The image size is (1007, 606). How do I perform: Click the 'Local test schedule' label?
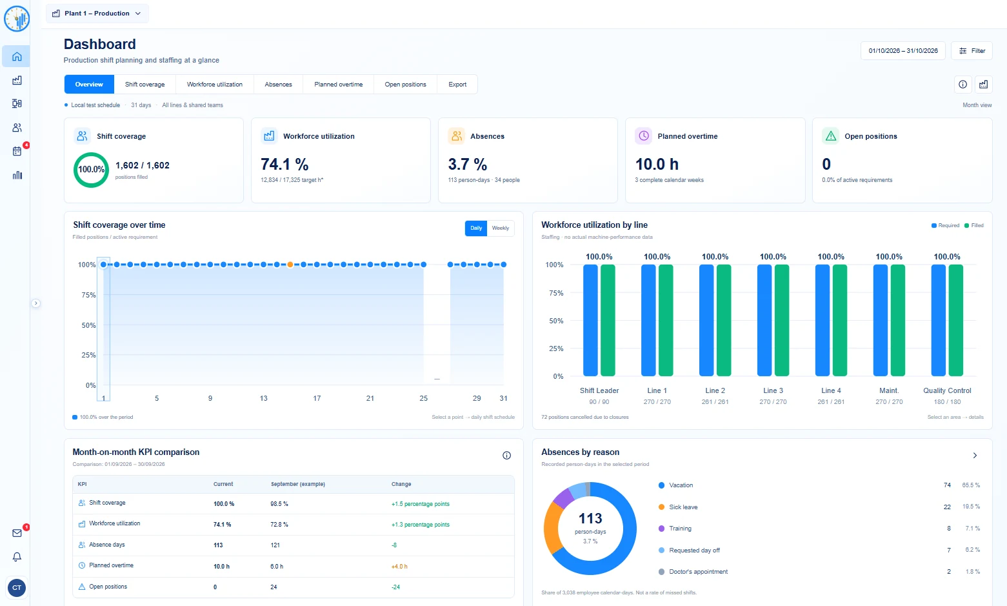click(x=95, y=105)
